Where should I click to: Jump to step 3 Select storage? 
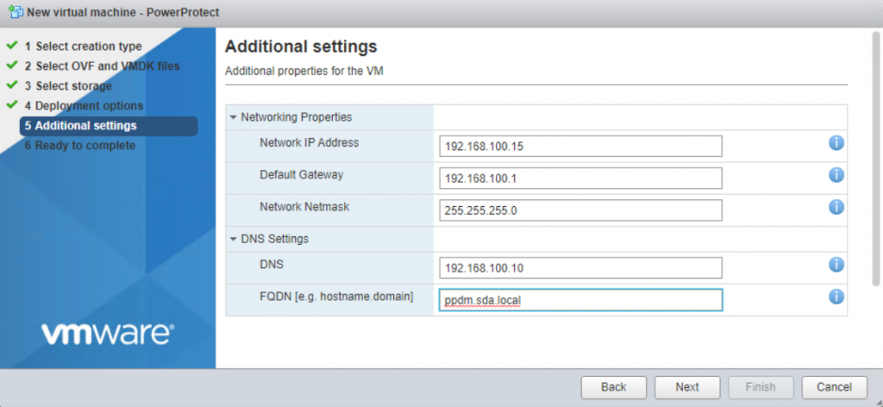point(72,85)
